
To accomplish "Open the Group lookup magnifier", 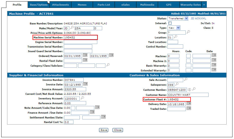I will (188, 32).
